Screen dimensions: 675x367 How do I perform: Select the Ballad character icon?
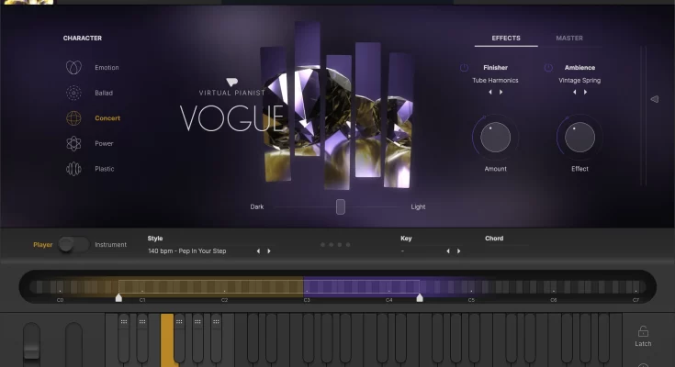(73, 93)
